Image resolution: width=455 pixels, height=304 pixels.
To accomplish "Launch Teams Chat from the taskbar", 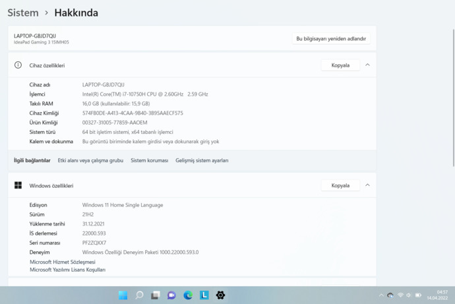I will pos(171,295).
